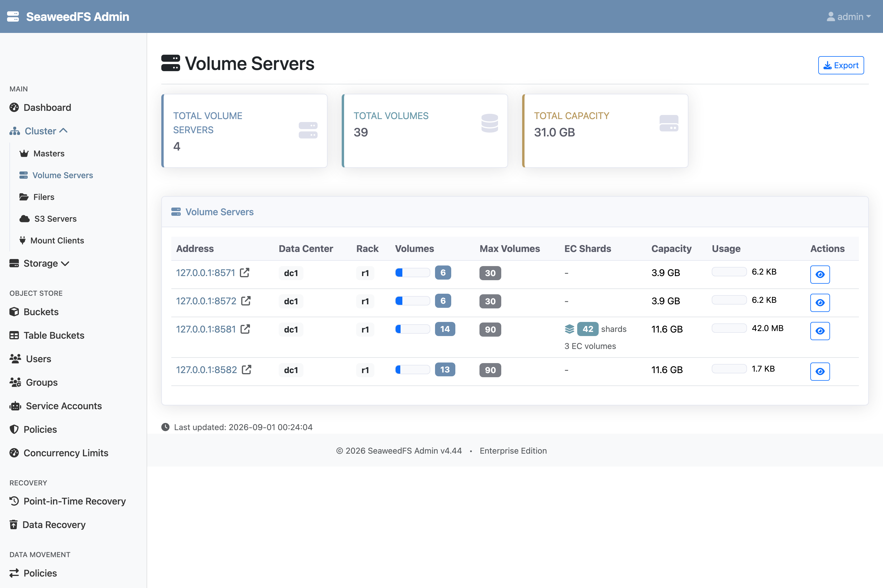
Task: Click the usage bar for 127.0.0.1:8582
Action: coord(729,368)
